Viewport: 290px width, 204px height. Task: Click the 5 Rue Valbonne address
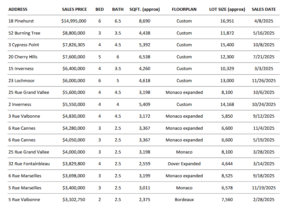coord(24,200)
